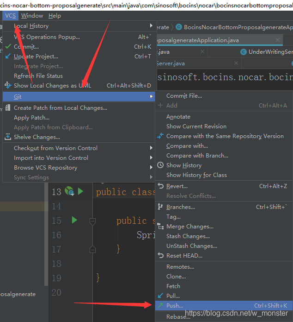This screenshot has height=322, width=293.
Task: Click the Shelve Changes icon
Action: [8, 137]
